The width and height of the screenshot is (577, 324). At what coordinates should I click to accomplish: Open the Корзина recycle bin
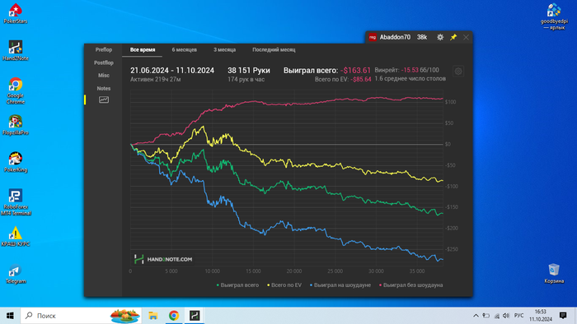tap(554, 273)
